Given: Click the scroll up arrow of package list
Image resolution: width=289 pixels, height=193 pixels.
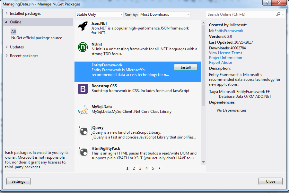Looking at the screenshot, I should [x=204, y=23].
